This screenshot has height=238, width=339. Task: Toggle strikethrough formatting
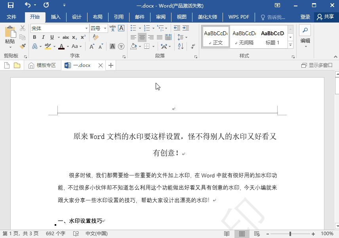pos(66,37)
